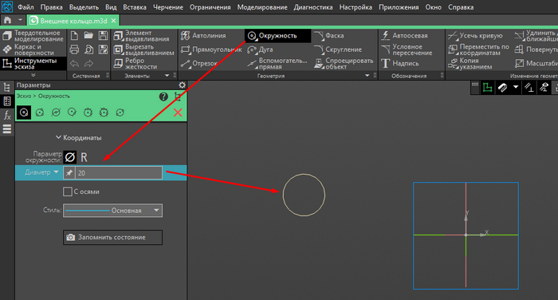Viewport: 558px width, 300px height.
Task: Click the open folder icon
Action: coord(88,35)
